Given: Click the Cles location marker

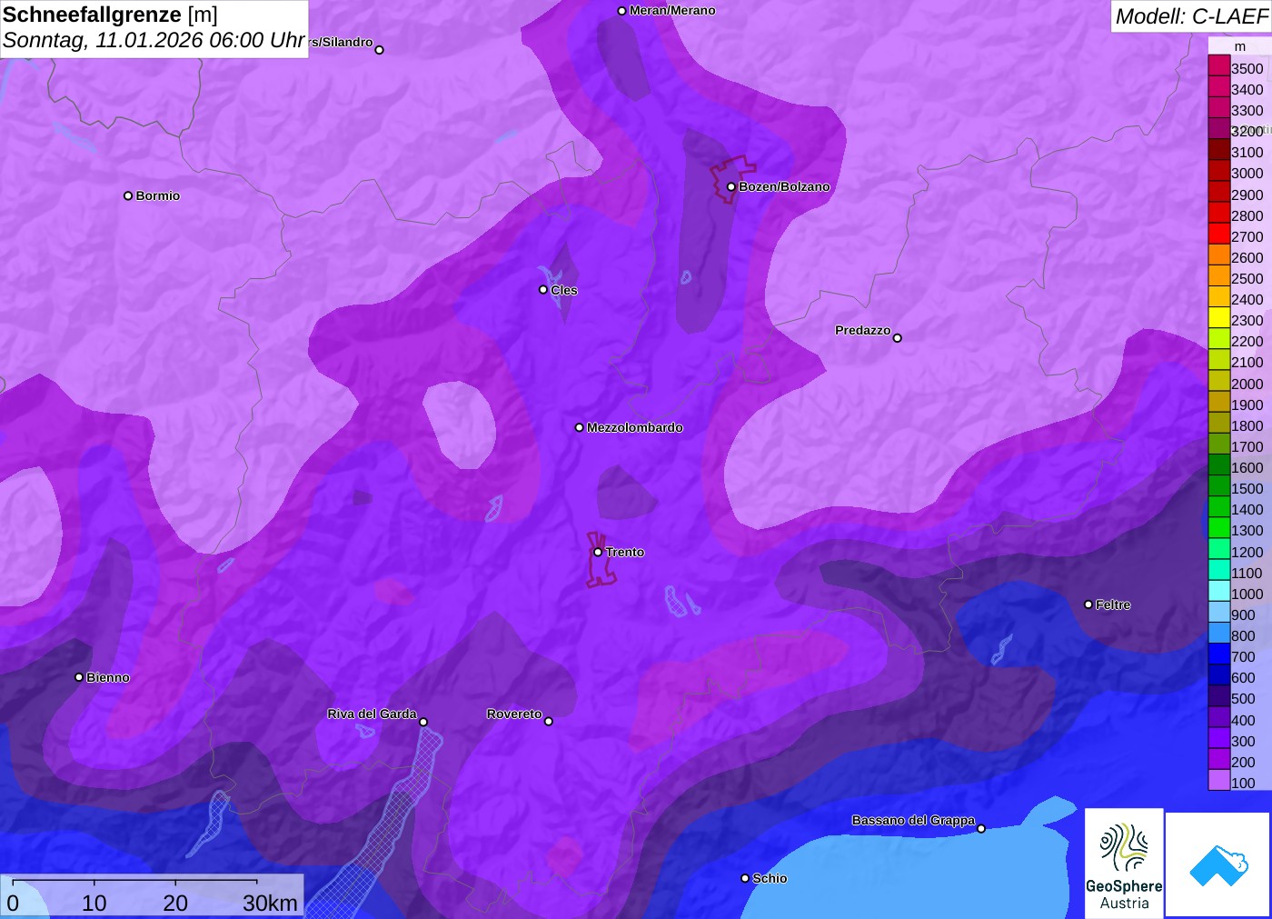Looking at the screenshot, I should [543, 290].
